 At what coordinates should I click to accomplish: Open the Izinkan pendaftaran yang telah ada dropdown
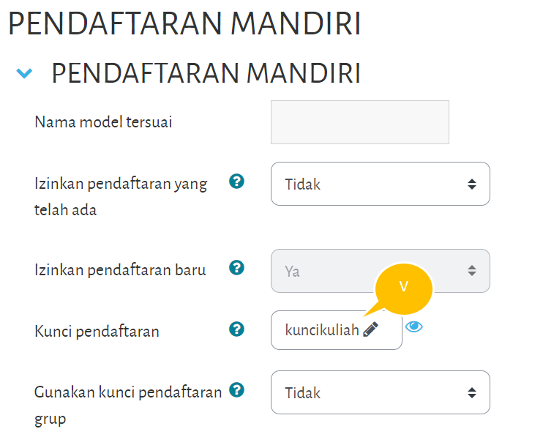pos(380,184)
